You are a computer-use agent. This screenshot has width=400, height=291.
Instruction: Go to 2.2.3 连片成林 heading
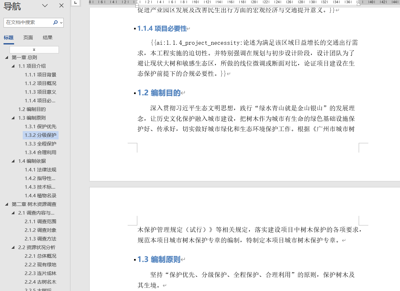point(41,273)
